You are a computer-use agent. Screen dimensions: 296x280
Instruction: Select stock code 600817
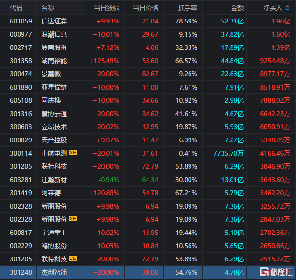click(x=21, y=233)
